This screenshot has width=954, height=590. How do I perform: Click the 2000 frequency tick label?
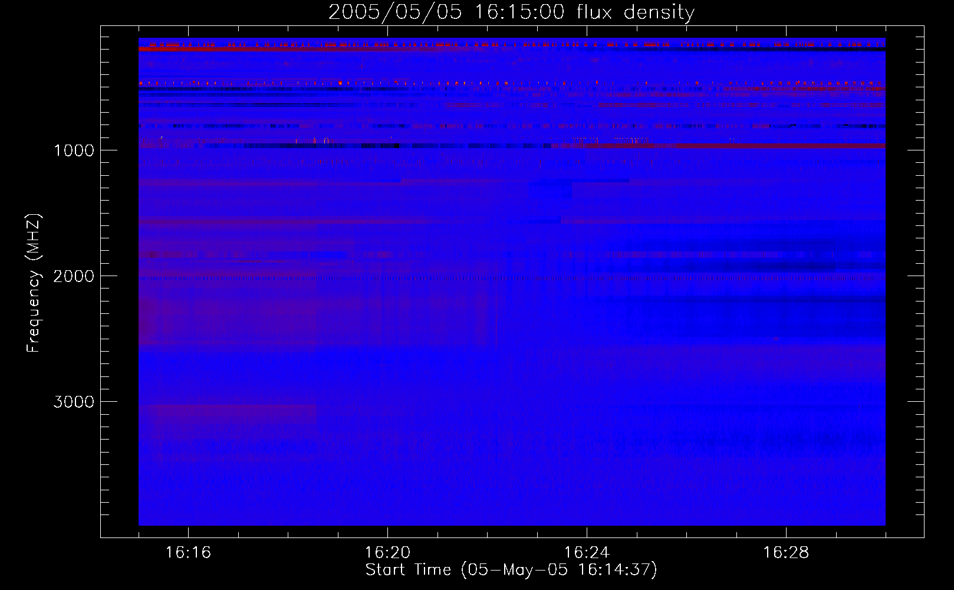coord(74,276)
